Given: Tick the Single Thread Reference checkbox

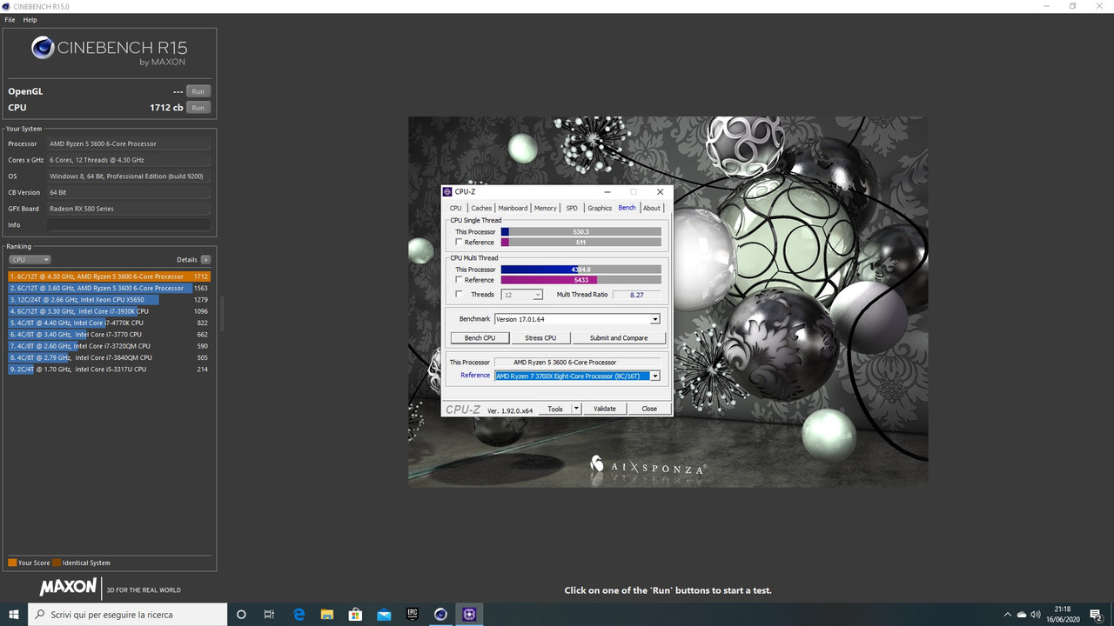Looking at the screenshot, I should click(x=459, y=243).
